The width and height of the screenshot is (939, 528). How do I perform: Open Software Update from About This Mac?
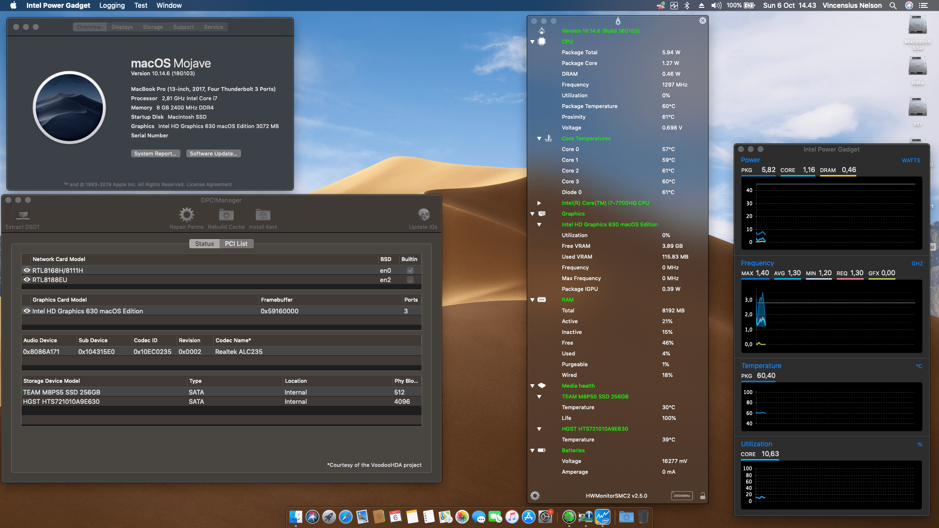(x=213, y=153)
